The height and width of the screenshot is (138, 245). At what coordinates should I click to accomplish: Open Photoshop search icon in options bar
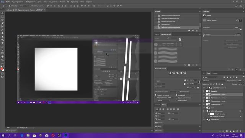click(x=237, y=6)
